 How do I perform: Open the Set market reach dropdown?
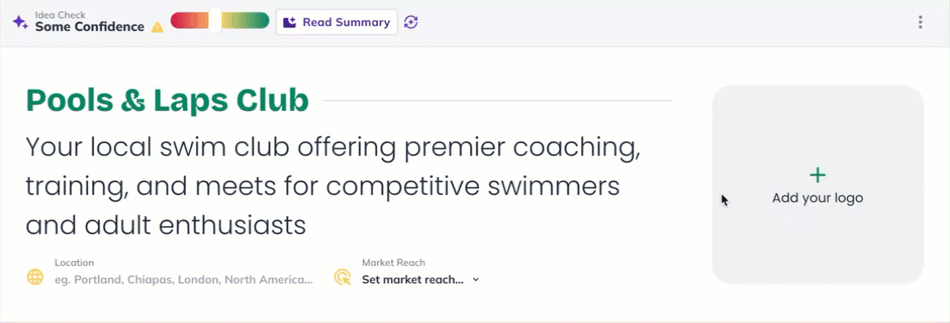tap(420, 280)
